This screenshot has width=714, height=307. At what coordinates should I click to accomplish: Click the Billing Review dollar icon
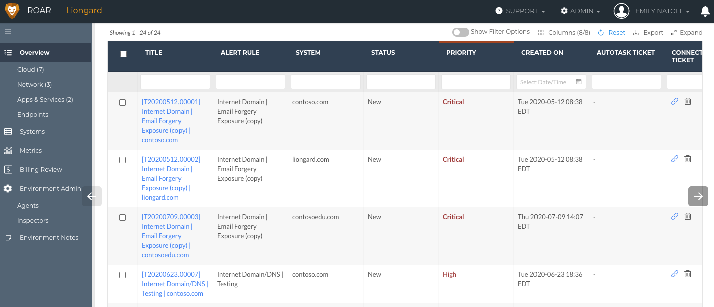click(8, 170)
